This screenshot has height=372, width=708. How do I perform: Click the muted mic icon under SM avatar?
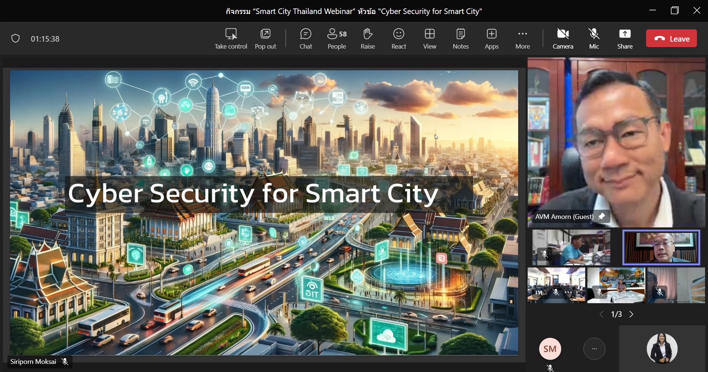point(550,368)
